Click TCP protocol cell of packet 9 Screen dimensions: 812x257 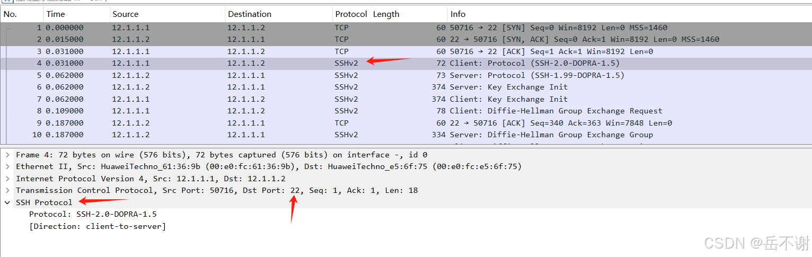click(x=341, y=123)
